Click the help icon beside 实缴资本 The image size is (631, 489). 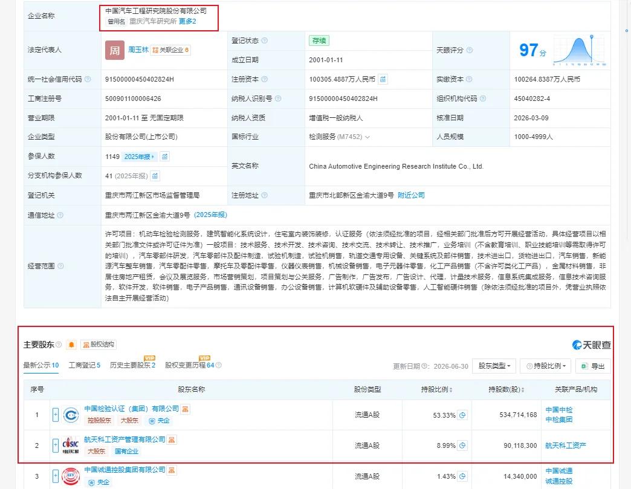469,79
